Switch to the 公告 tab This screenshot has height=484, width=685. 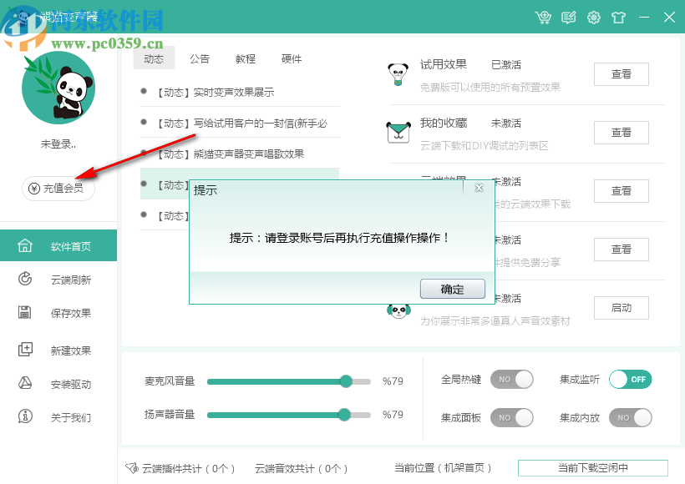point(200,58)
